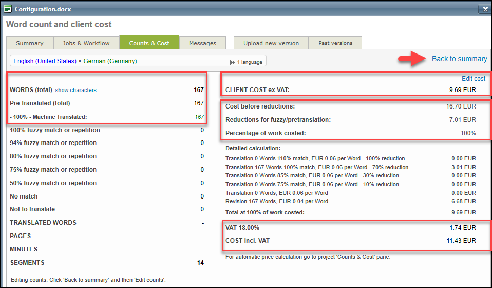
Task: Close the Configuration.docx dialog window
Action: 484,9
